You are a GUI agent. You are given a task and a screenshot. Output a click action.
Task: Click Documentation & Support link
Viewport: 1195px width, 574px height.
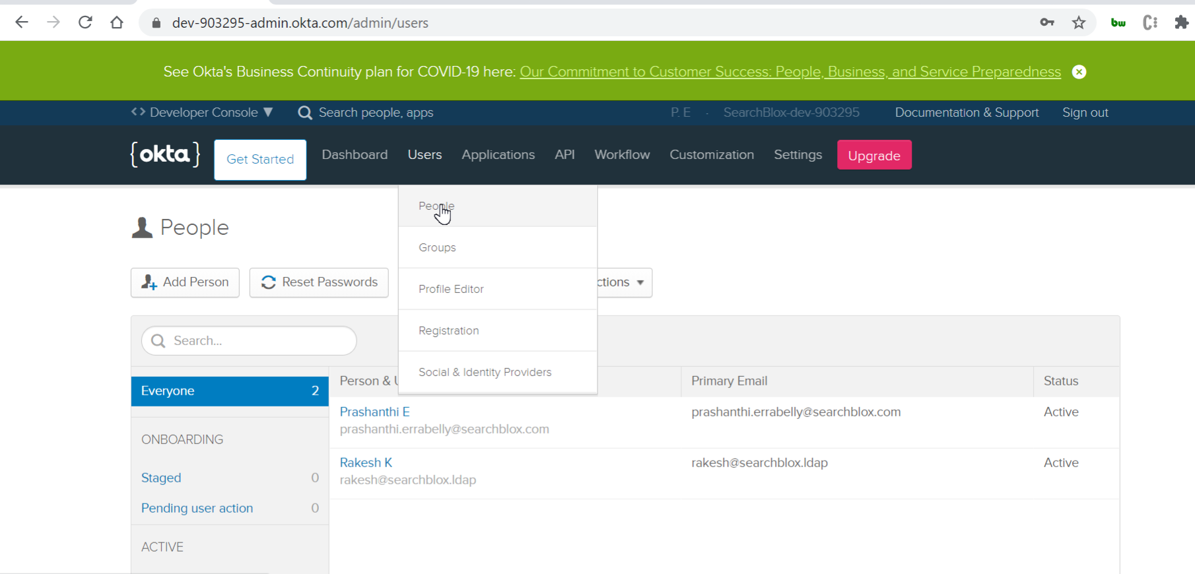pos(967,112)
